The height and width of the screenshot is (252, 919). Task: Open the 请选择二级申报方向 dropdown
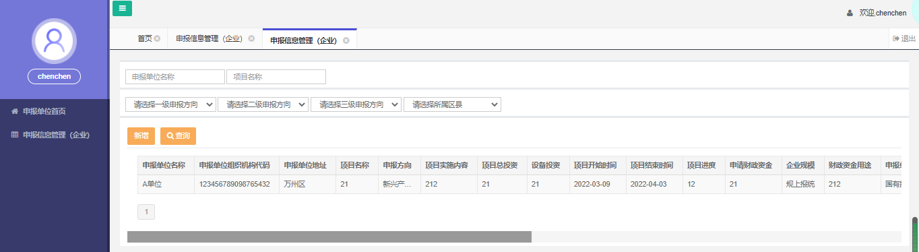(x=263, y=104)
